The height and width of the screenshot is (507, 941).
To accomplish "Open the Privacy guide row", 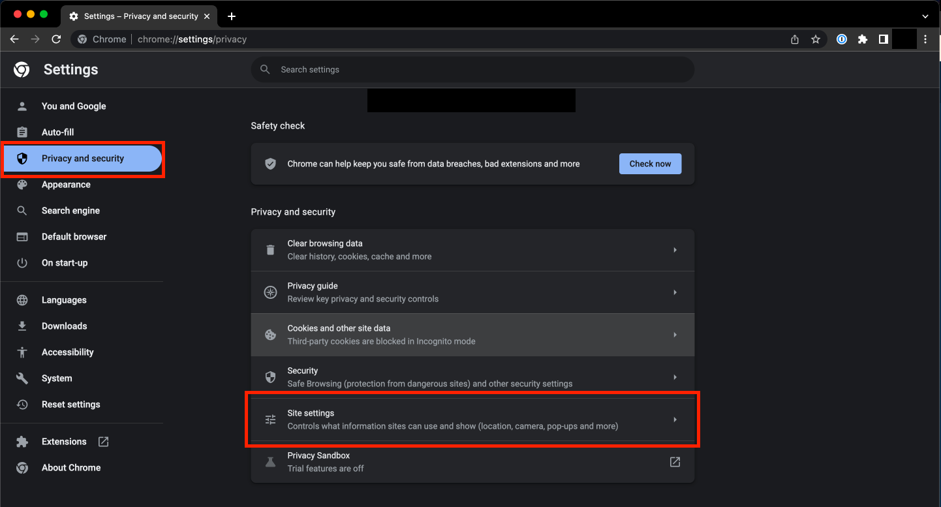I will point(472,292).
